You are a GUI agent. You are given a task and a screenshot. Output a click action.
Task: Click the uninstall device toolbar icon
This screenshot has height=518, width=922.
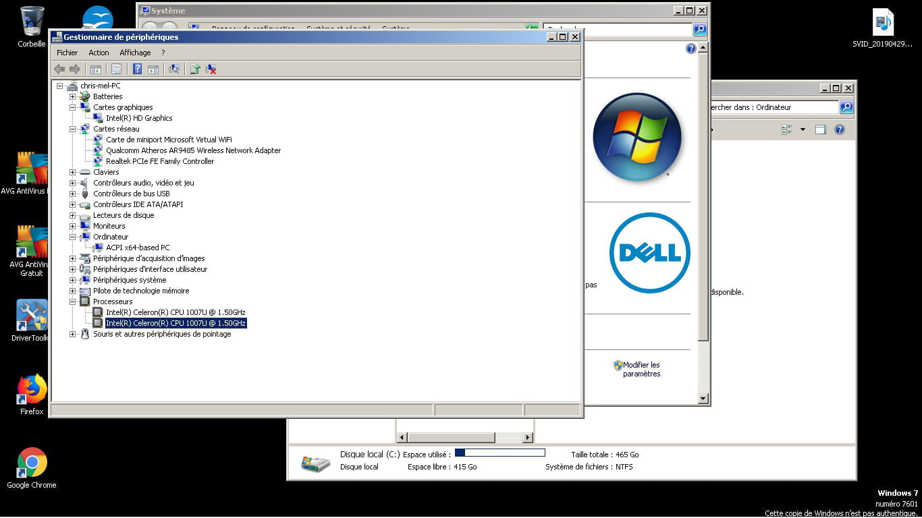(x=211, y=69)
